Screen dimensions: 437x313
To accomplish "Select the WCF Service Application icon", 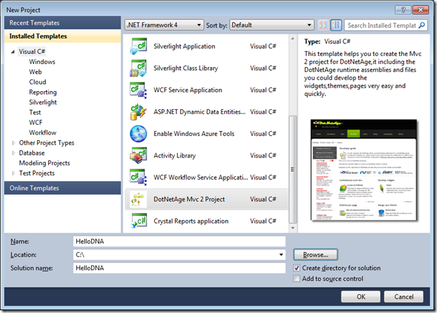I will click(138, 90).
